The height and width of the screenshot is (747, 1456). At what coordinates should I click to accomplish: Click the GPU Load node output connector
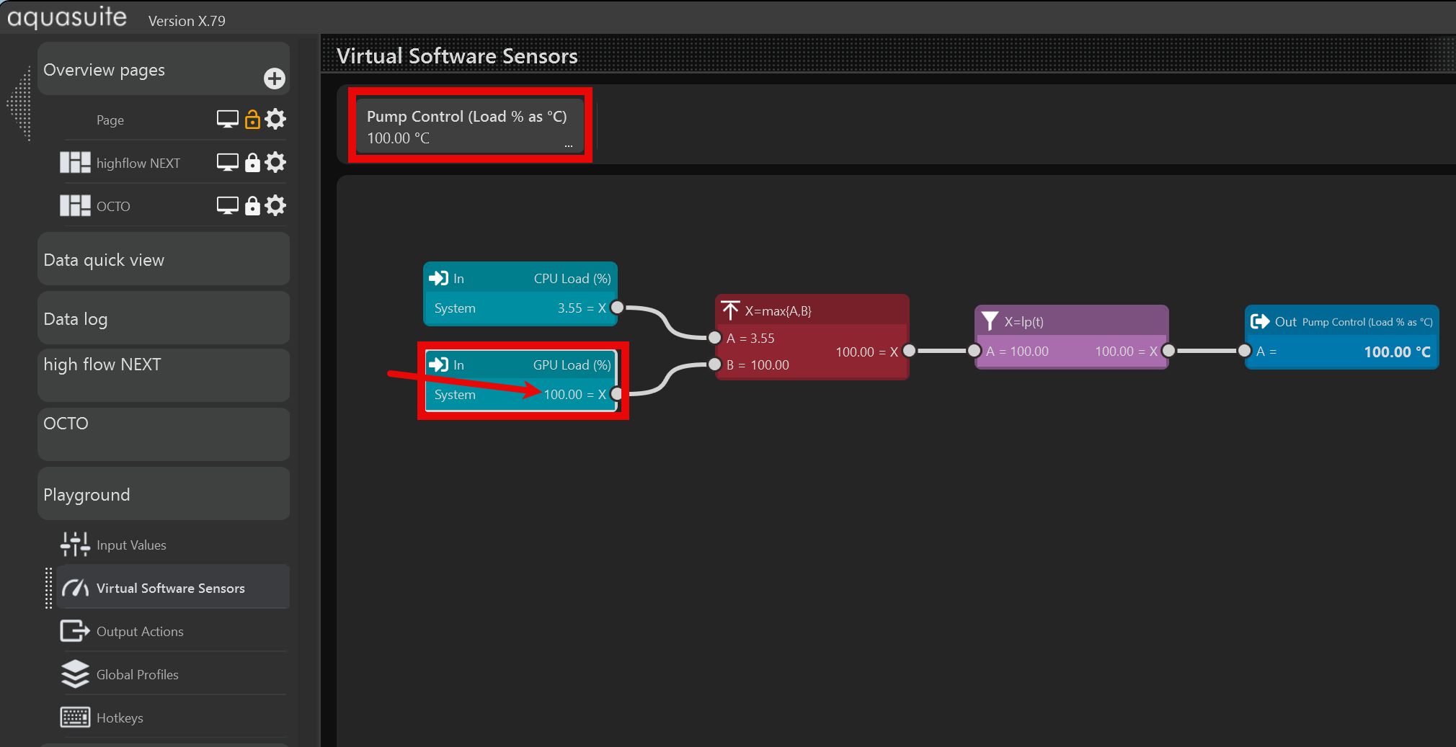616,394
